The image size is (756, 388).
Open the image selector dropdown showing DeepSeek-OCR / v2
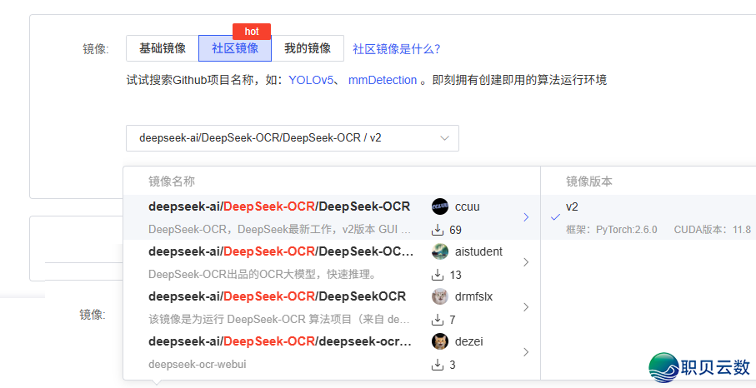coord(293,138)
